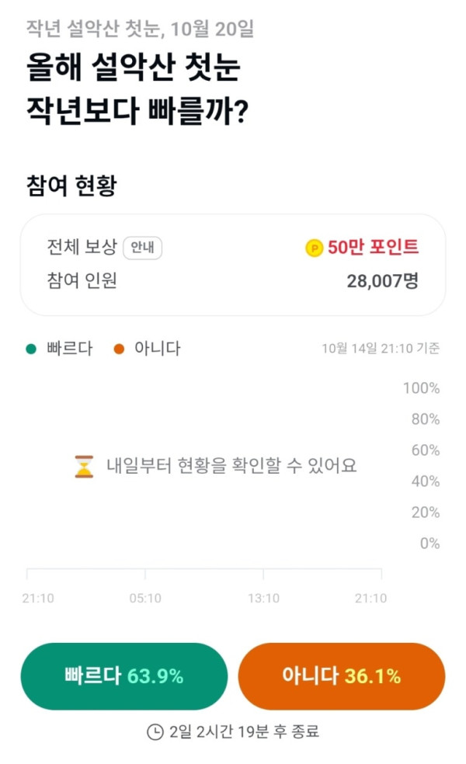Select the 아니다 legend label

[x=158, y=349]
